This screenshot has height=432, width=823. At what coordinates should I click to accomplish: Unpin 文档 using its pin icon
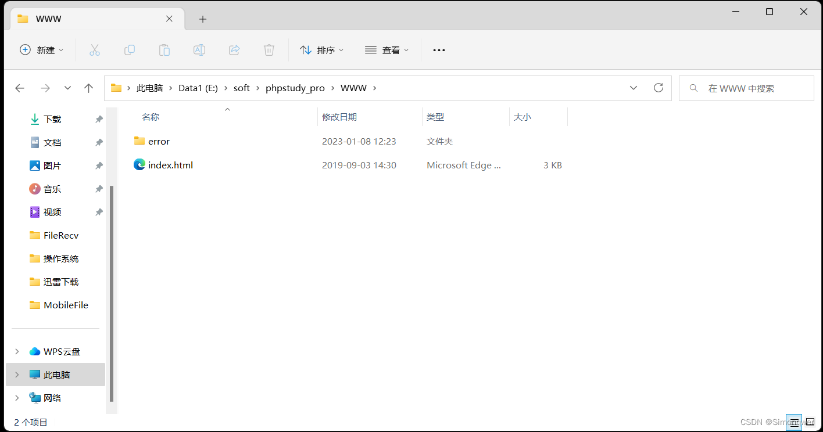click(99, 142)
